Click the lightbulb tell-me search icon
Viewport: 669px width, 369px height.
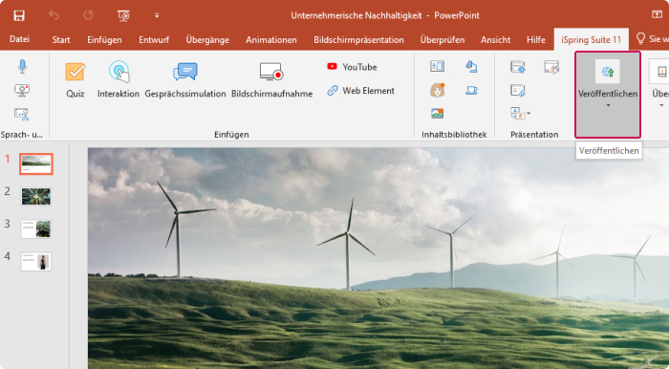640,39
